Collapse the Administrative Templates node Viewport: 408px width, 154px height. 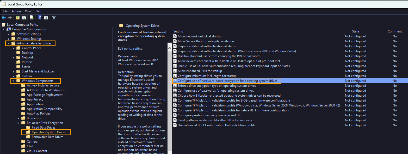[9, 43]
